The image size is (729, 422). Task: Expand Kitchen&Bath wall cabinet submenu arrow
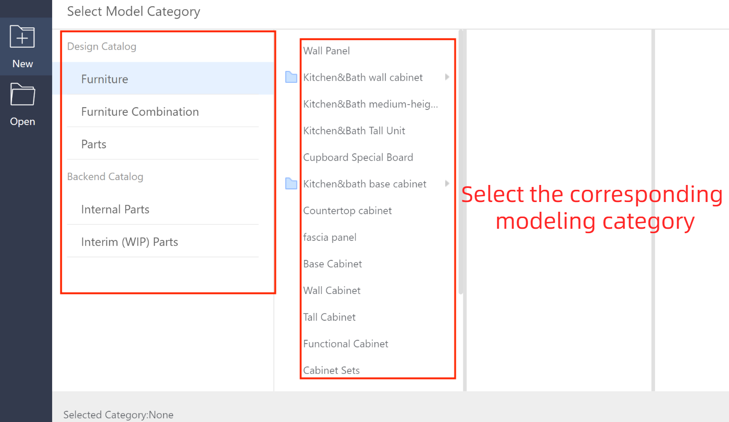pos(447,77)
